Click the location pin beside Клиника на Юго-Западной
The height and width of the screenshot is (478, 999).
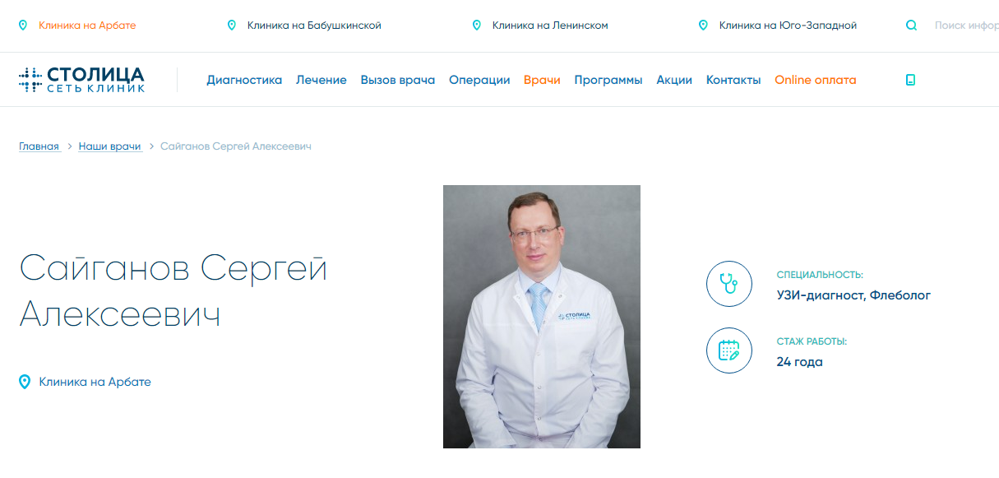coord(703,26)
